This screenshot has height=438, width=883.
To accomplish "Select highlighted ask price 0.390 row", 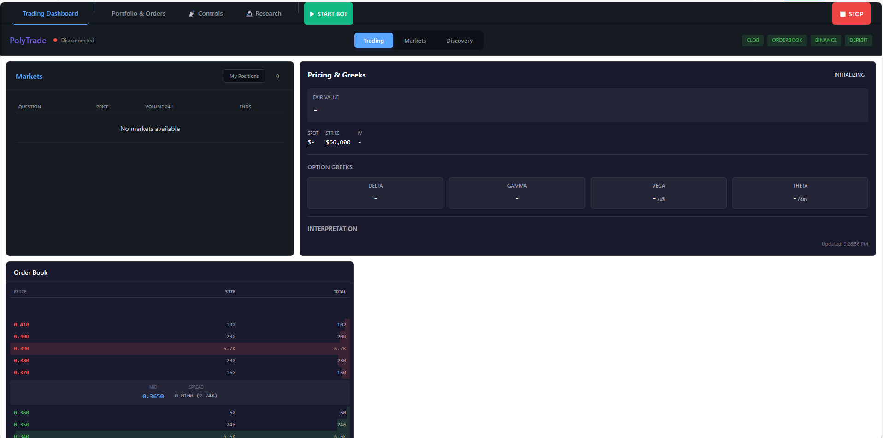I will (180, 349).
